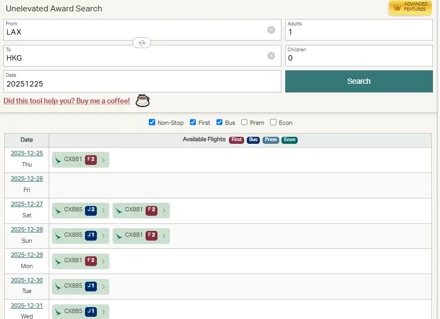Click Cathay logo on CX885 for 2025-12-27
This screenshot has height=319, width=440.
[58, 210]
